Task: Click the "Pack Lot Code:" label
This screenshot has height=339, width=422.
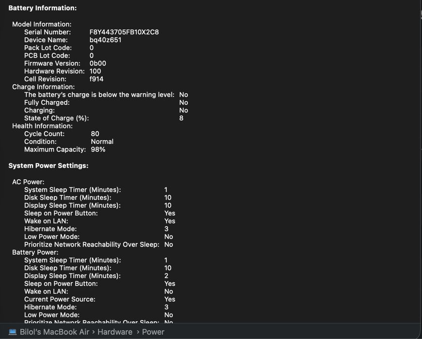Action: point(48,47)
